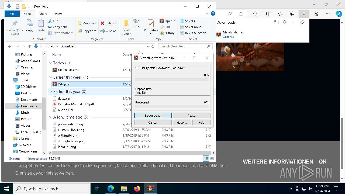Open Edge Extensions puzzle icon
The height and width of the screenshot is (194, 345).
[x=255, y=14]
